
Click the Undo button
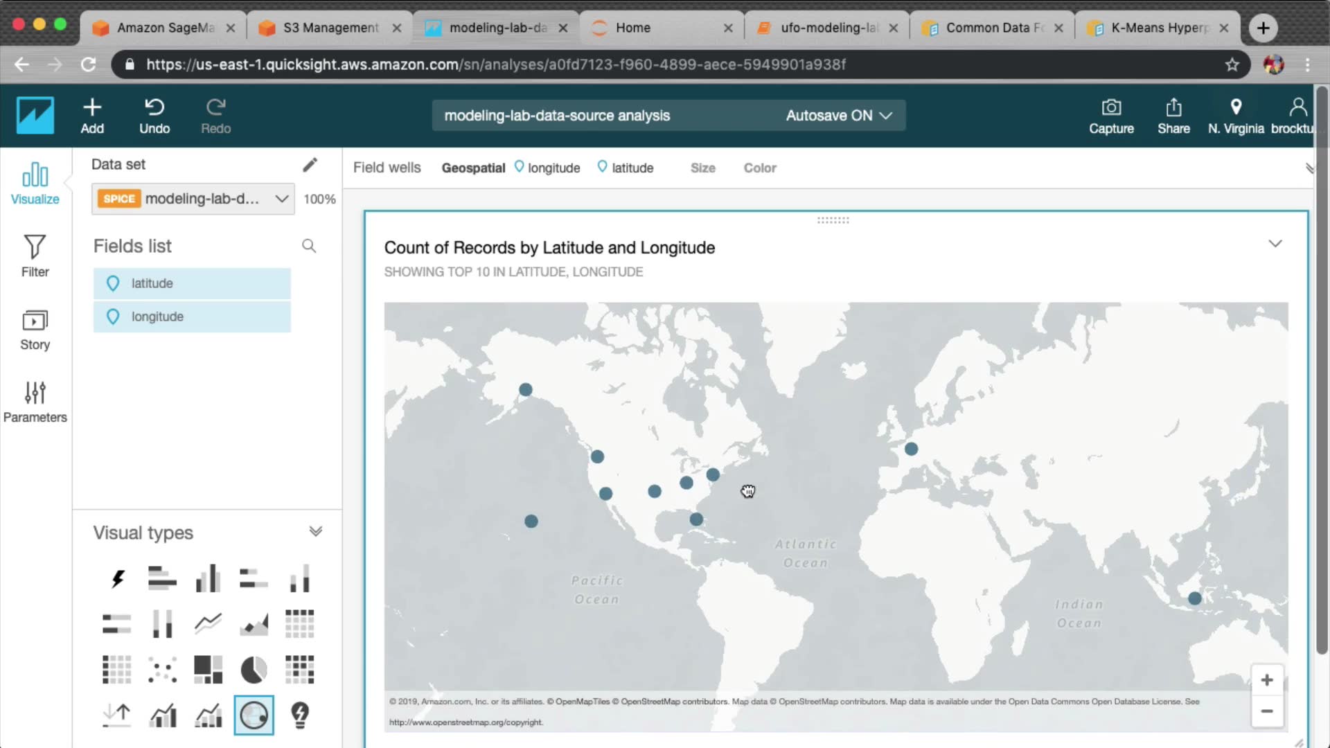154,116
